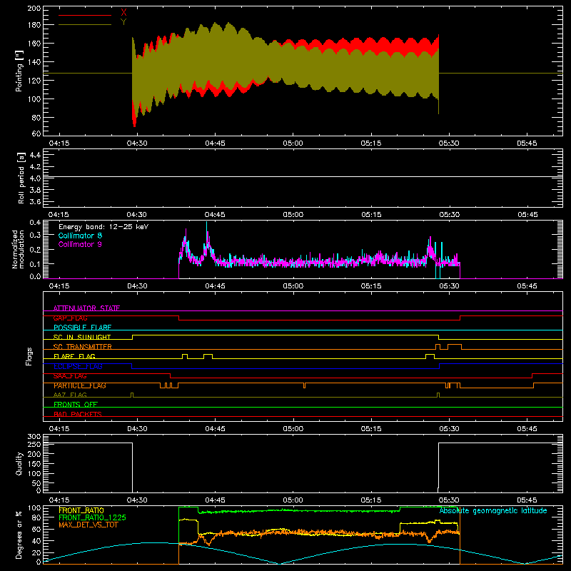
Task: Click the Flags axis title
Action: pyautogui.click(x=29, y=356)
